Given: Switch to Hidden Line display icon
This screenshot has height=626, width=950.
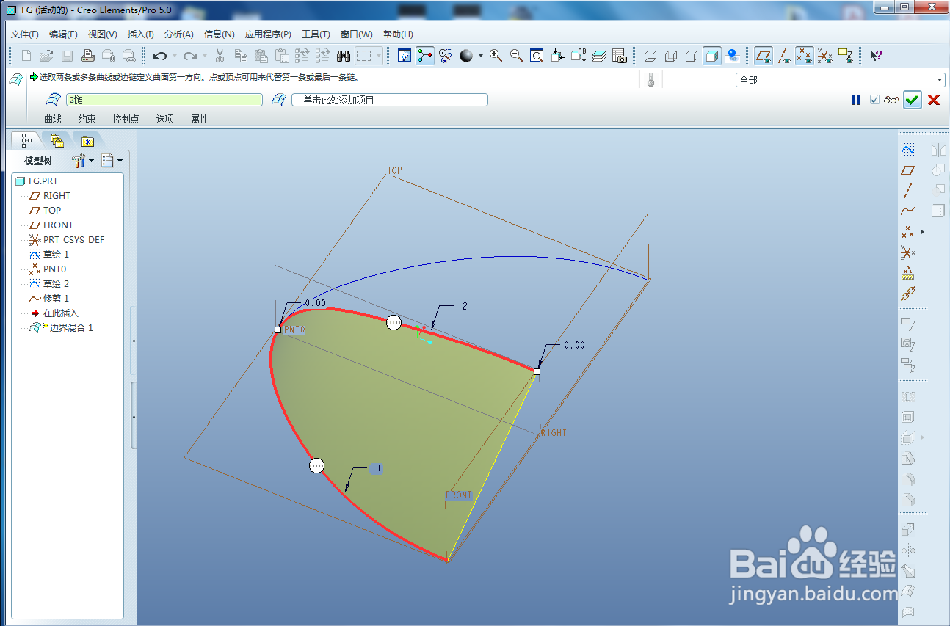Looking at the screenshot, I should (671, 56).
